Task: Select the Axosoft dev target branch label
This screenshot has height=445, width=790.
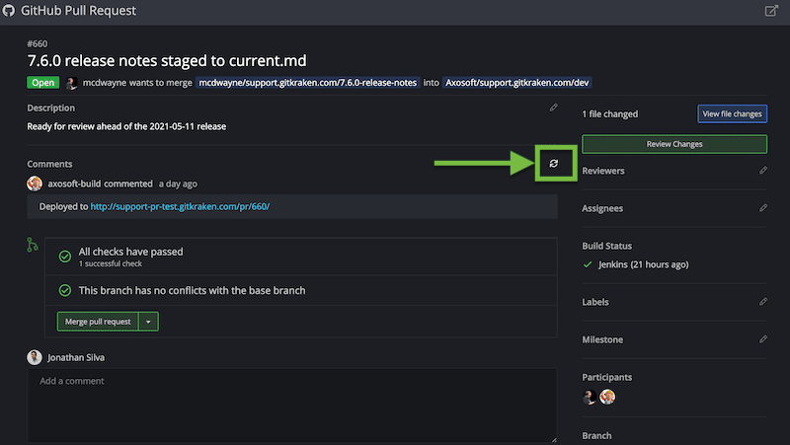Action: coord(517,84)
